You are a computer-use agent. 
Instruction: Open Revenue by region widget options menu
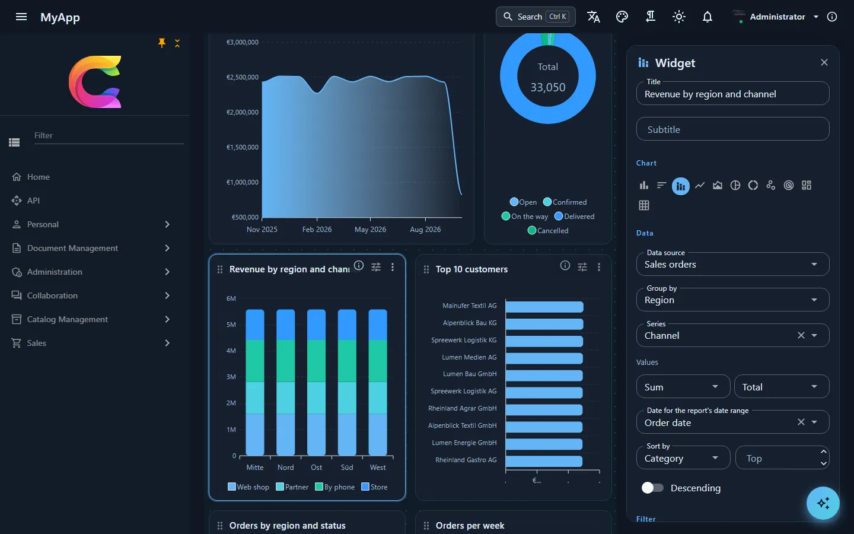(393, 267)
